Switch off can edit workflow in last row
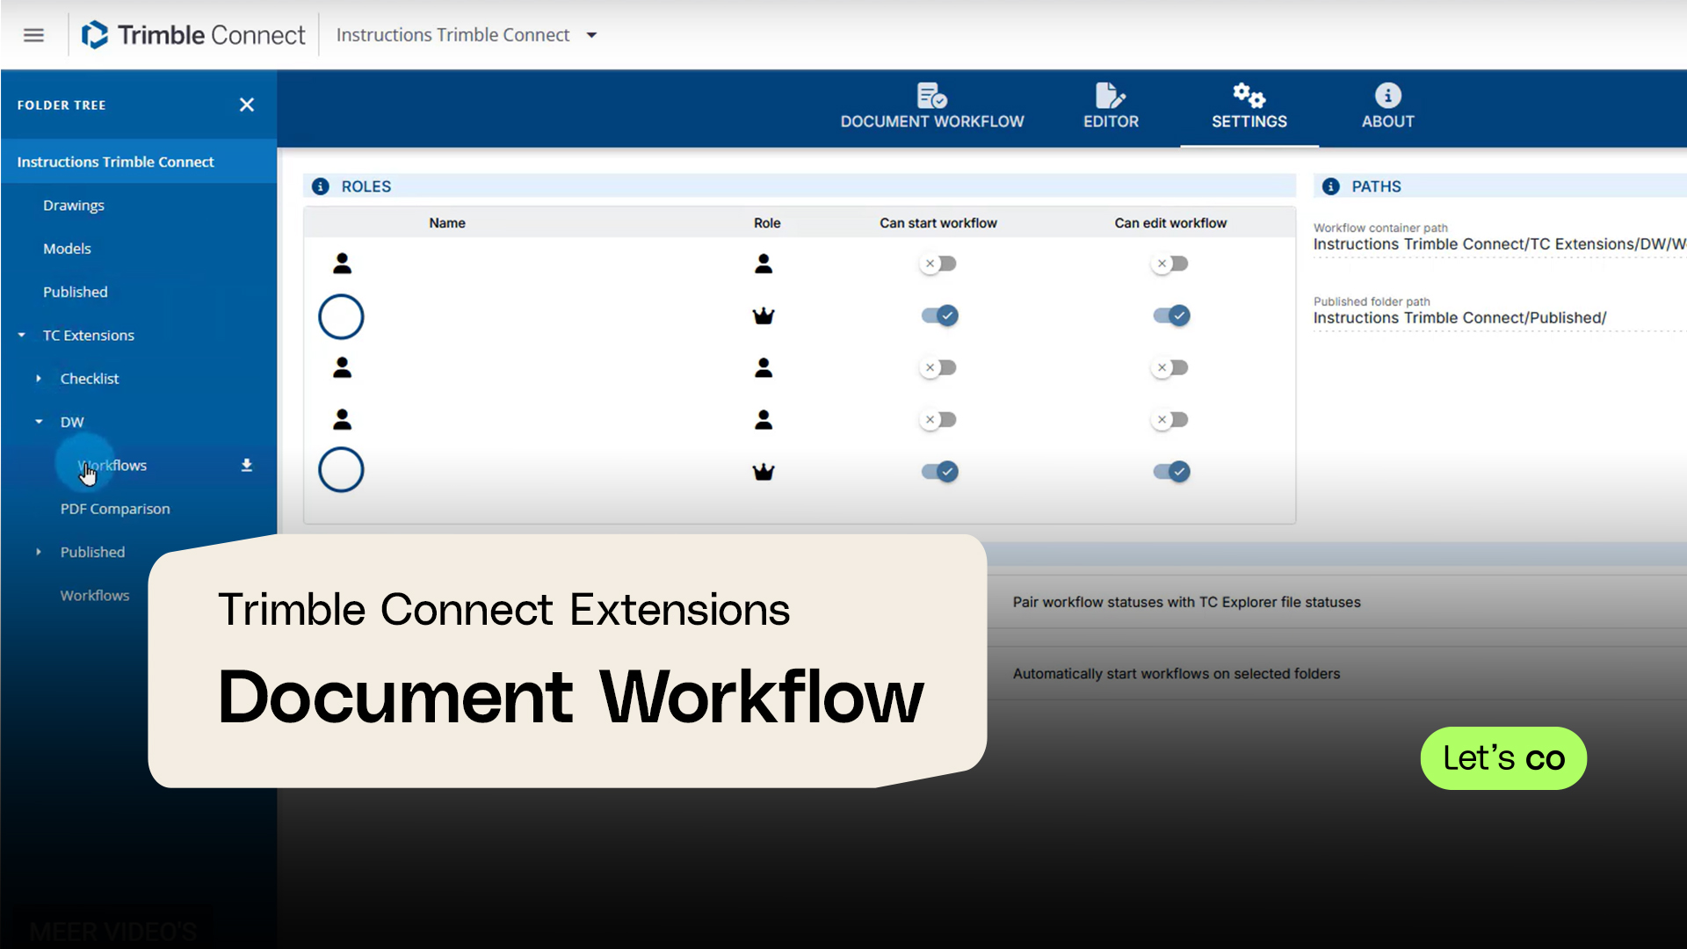The width and height of the screenshot is (1687, 949). click(x=1171, y=472)
